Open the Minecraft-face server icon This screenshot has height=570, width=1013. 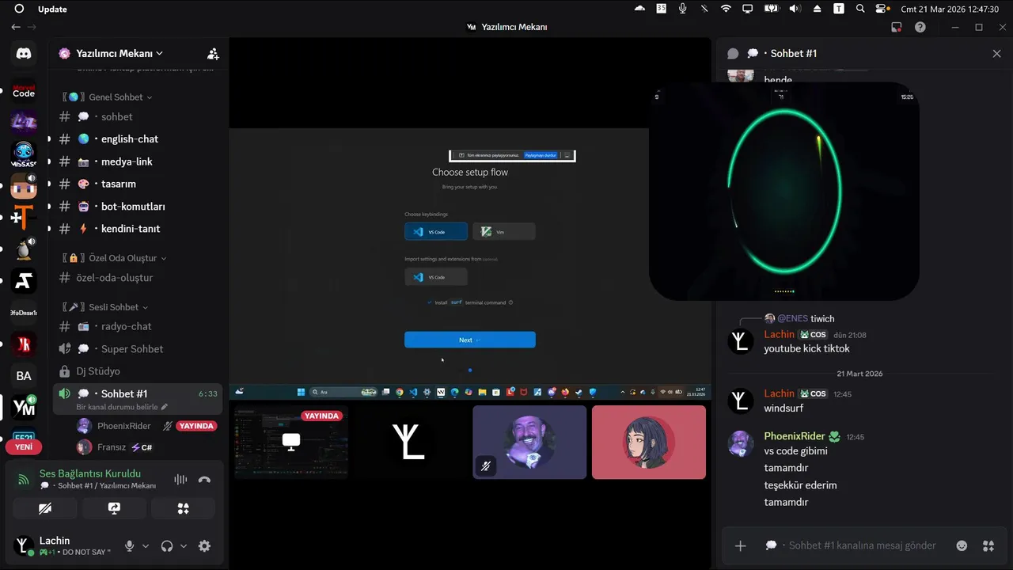click(24, 187)
